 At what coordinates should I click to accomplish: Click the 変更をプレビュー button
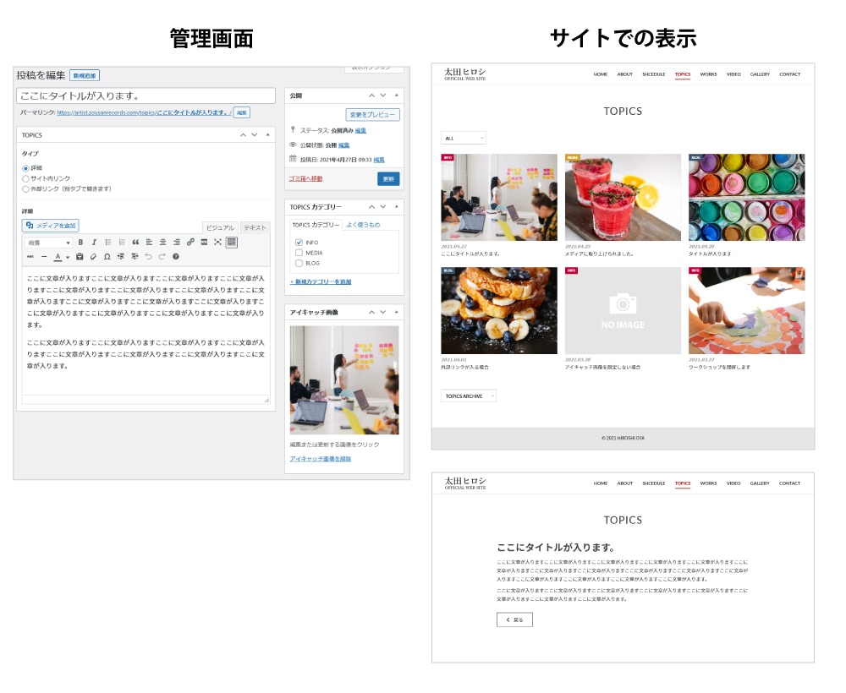(373, 115)
